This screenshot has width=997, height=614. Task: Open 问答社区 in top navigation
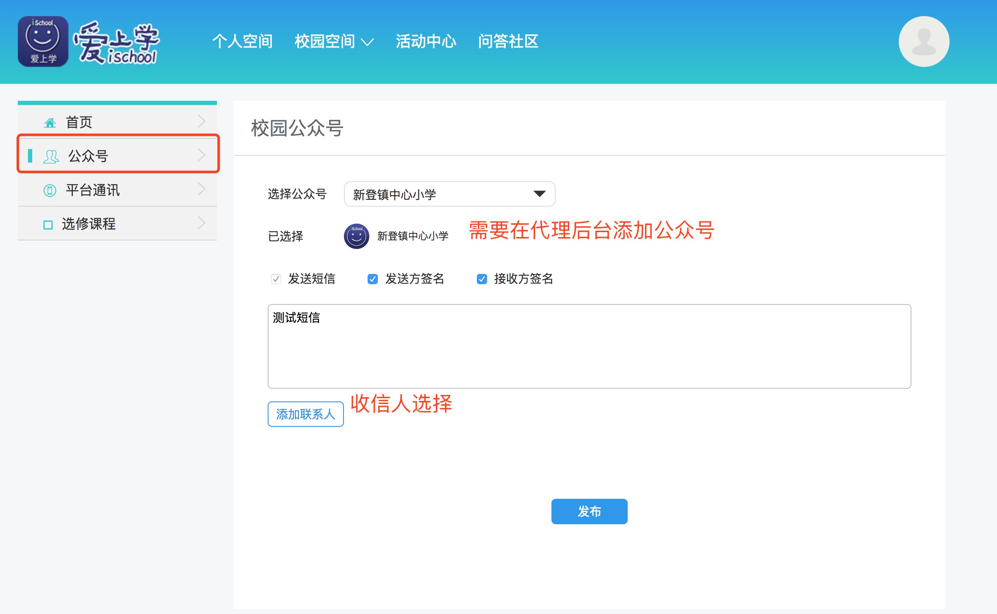[x=508, y=41]
